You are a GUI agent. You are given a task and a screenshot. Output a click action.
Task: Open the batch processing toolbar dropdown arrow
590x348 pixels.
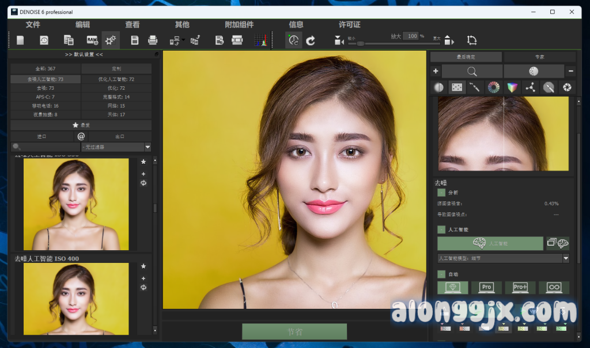coord(183,40)
